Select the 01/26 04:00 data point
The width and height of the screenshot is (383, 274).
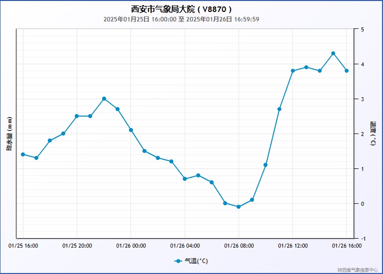tap(185, 179)
